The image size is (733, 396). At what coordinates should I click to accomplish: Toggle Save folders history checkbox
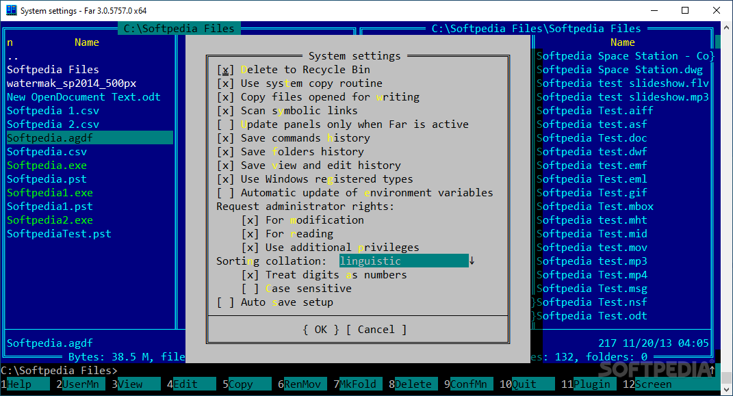click(225, 151)
